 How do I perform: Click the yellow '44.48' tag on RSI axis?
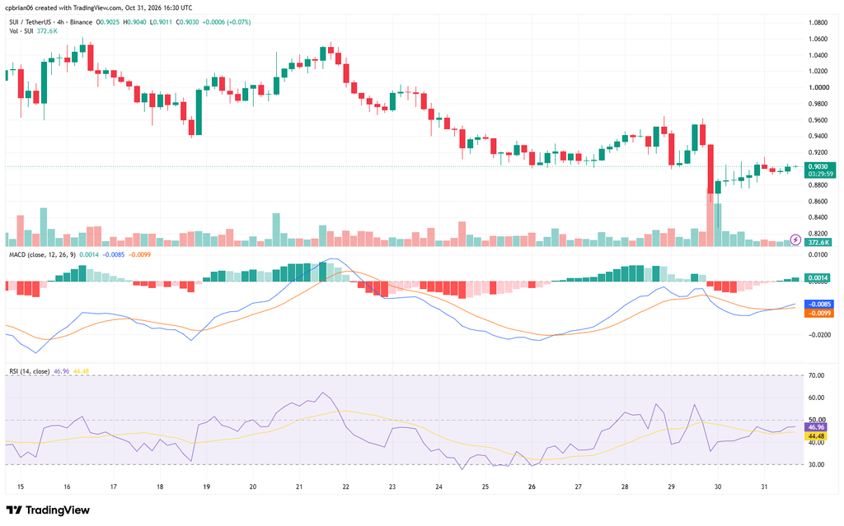coord(817,436)
